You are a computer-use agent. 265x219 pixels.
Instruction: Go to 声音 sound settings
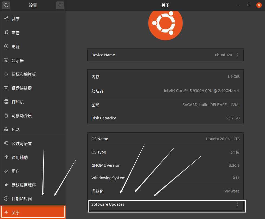[33, 33]
